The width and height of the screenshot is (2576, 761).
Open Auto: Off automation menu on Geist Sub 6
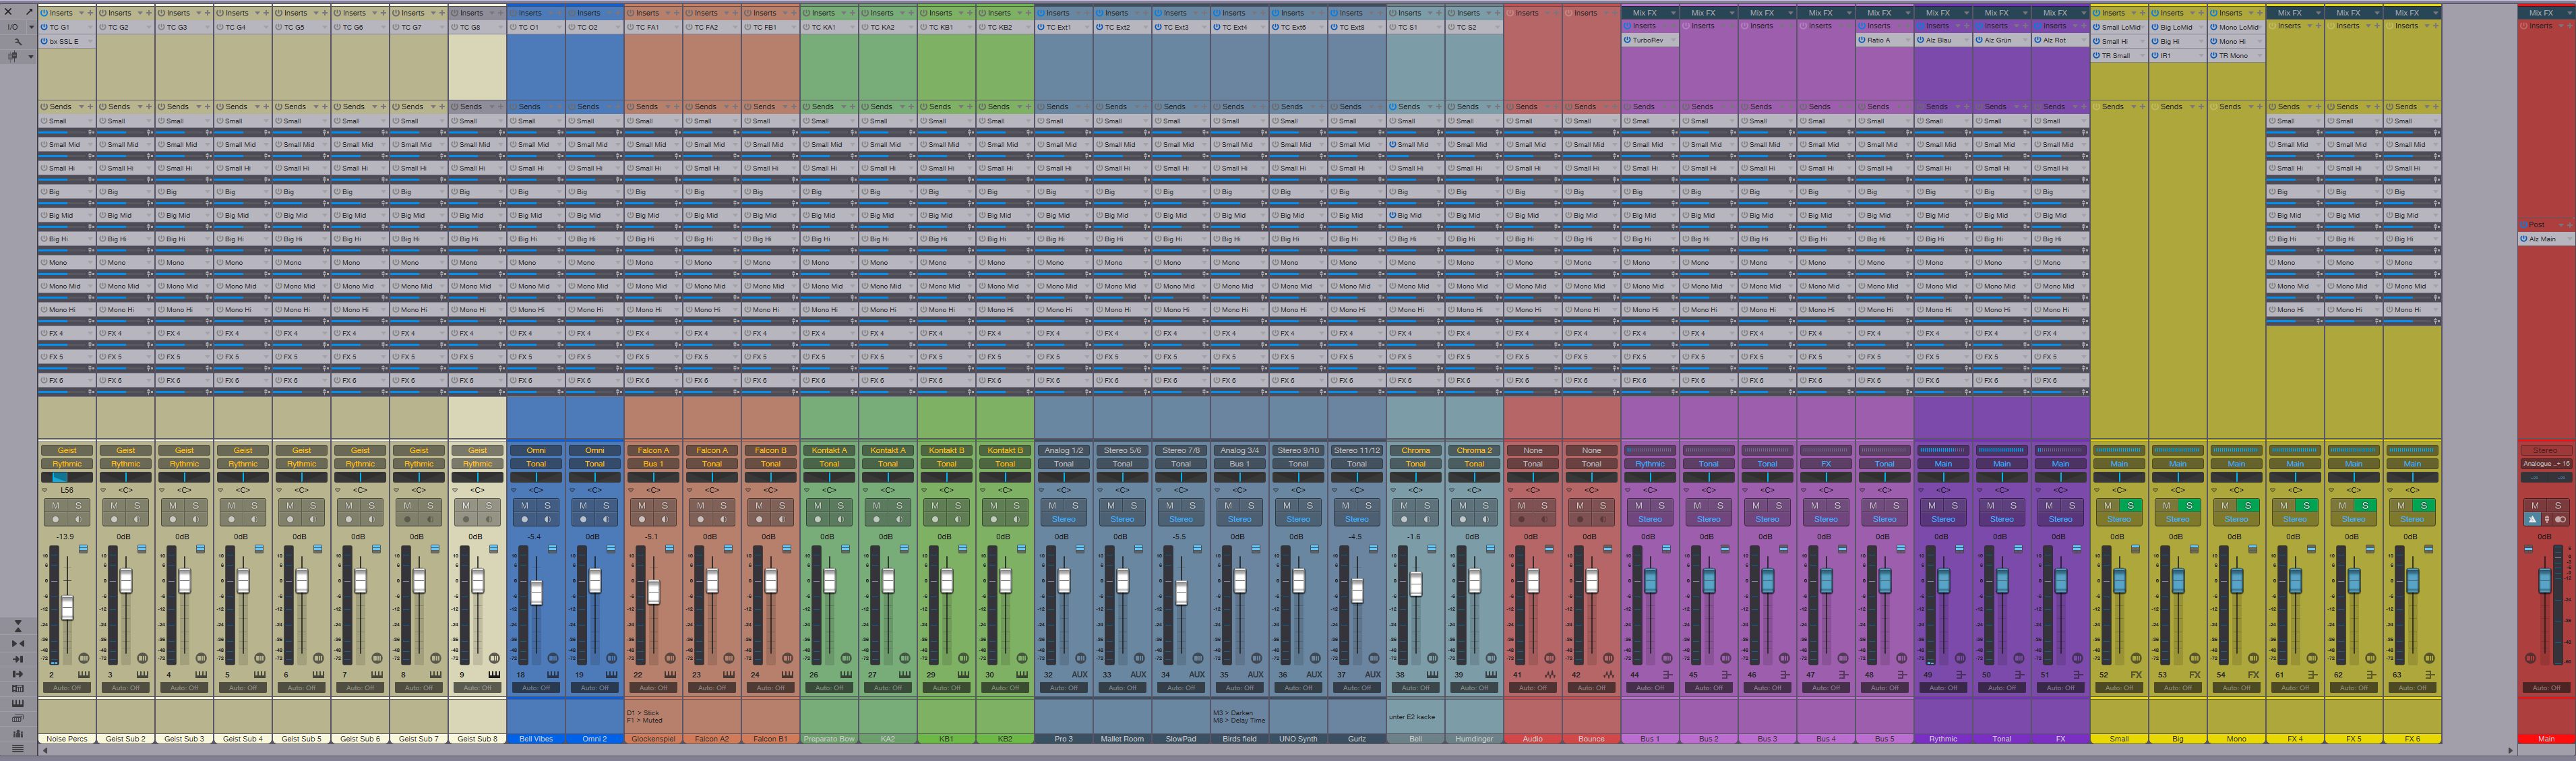point(360,688)
